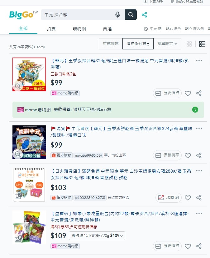The height and width of the screenshot is (258, 210).
Task: Click the magnifier search button
Action: coord(131,15)
